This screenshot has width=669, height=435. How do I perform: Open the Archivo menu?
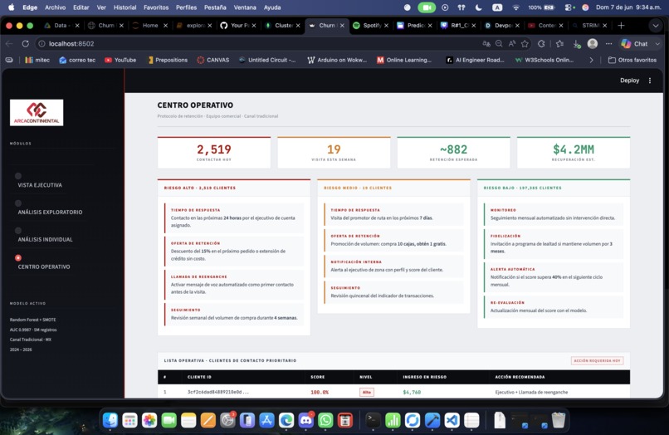point(55,7)
